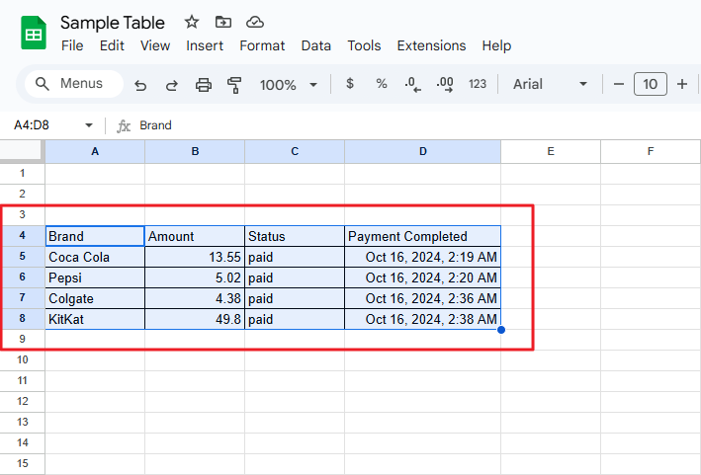Select column F header
The height and width of the screenshot is (475, 701).
(651, 151)
